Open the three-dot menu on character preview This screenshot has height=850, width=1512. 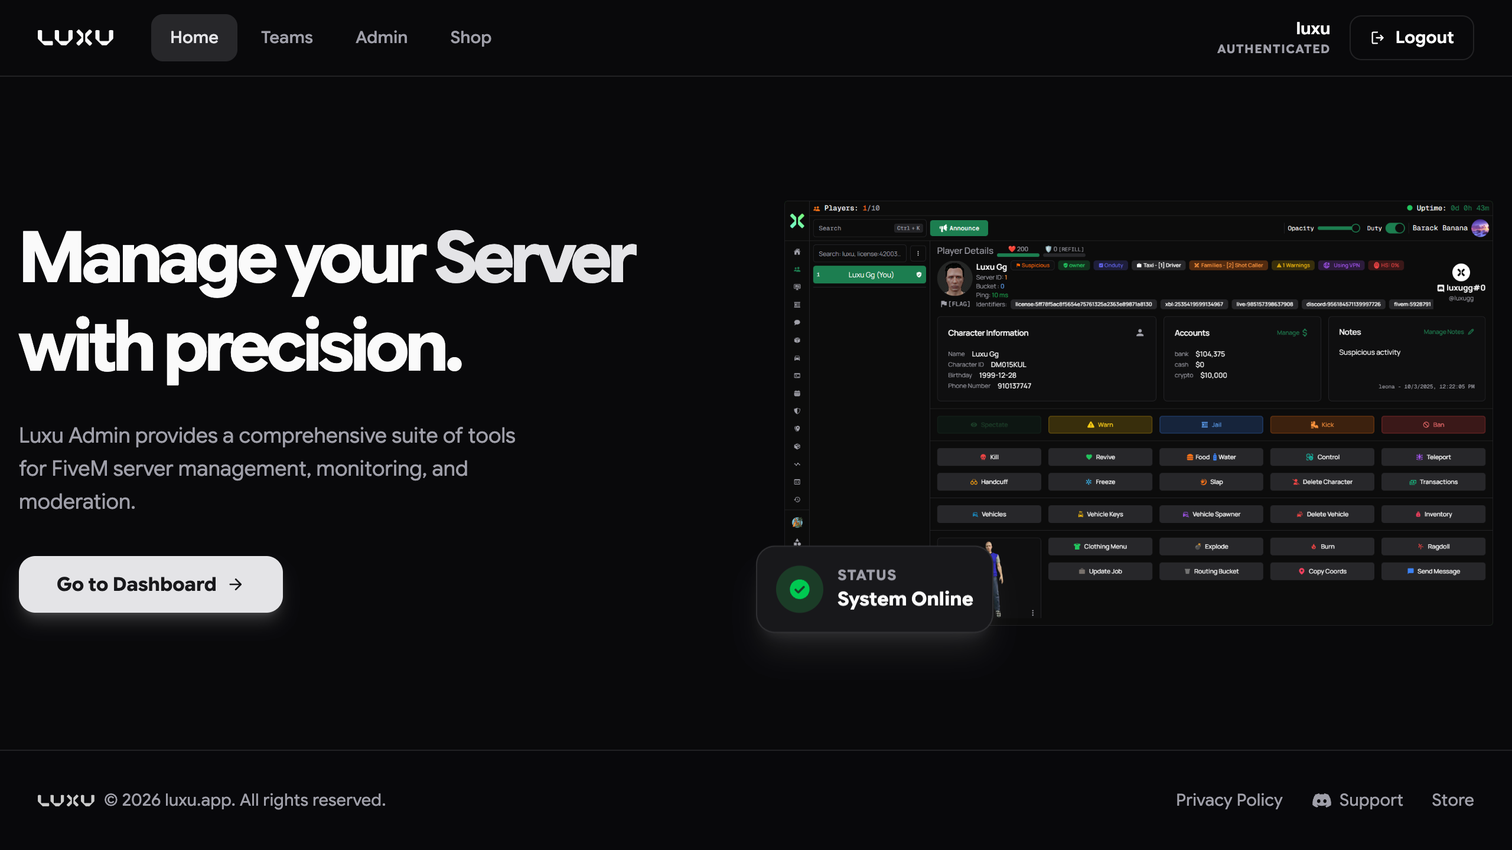click(1032, 613)
